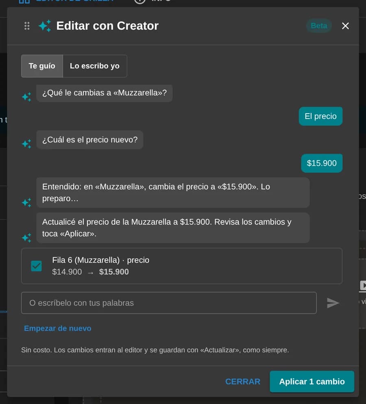Click sparkle icon beside Actualicé message
366x404 pixels.
26,238
